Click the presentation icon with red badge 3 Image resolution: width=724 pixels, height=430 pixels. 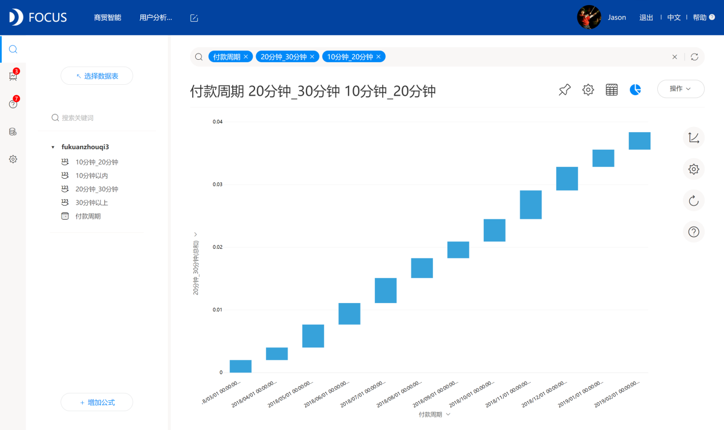13,76
